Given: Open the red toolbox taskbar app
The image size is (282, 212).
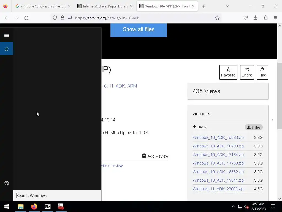Looking at the screenshot, I should pyautogui.click(x=61, y=206).
